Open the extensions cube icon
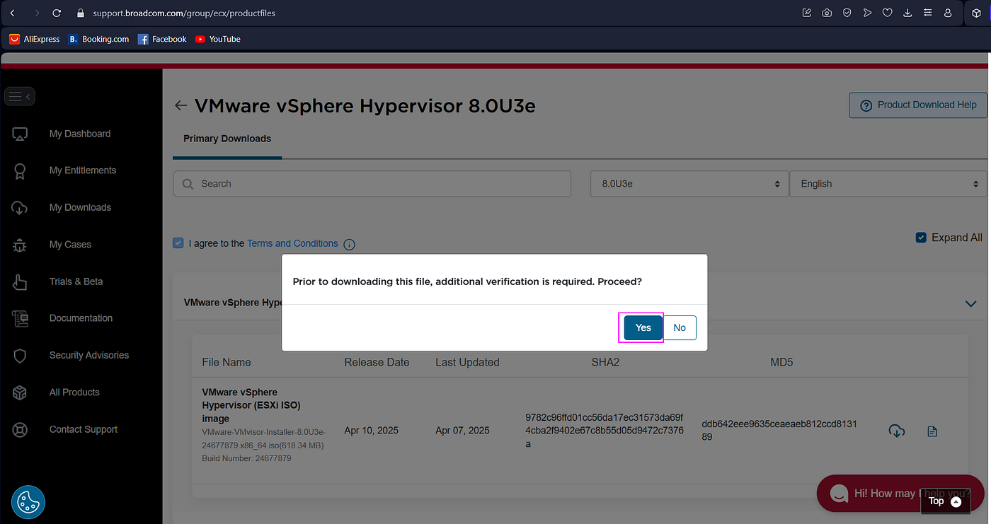991x524 pixels. (977, 13)
